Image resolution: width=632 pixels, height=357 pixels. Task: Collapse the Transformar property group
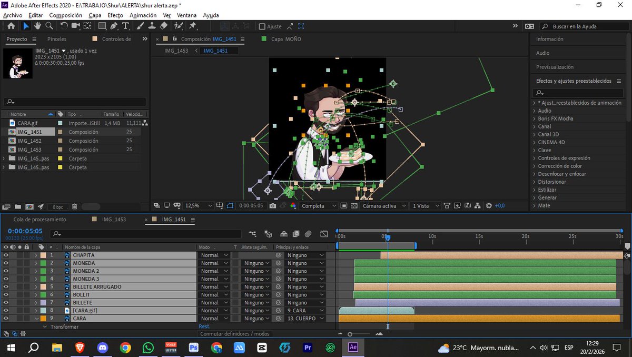(x=45, y=327)
